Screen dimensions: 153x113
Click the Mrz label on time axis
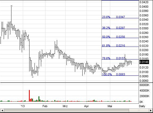(65, 106)
